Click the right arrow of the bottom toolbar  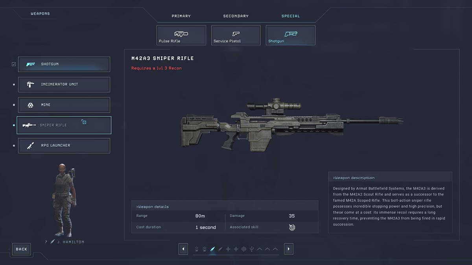coord(289,249)
